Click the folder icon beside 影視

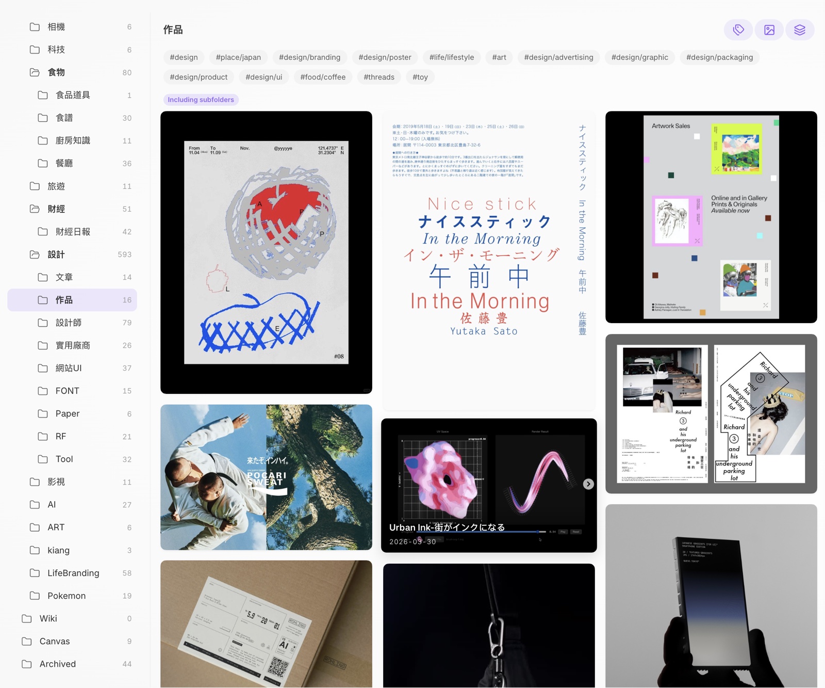tap(35, 482)
